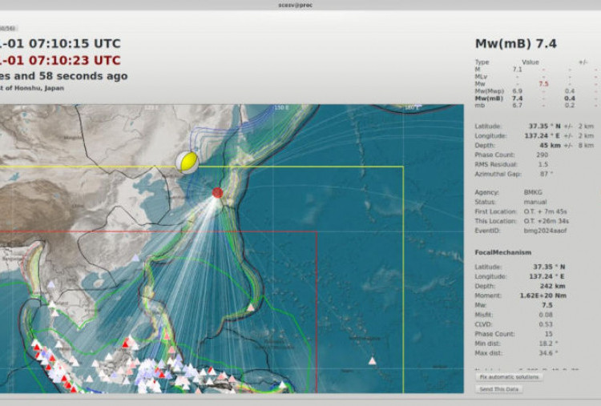The height and width of the screenshot is (406, 601).
Task: Click the FocalMechanism Depth 242 km value
Action: pyautogui.click(x=552, y=286)
